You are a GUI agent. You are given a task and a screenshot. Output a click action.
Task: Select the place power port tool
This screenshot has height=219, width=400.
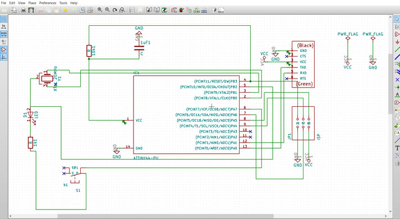(397, 42)
